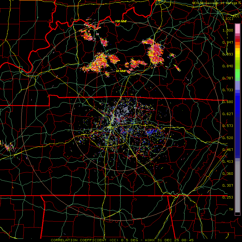242x242 pixels.
Task: Click the 0.573 legend value
Action: coord(228,126)
